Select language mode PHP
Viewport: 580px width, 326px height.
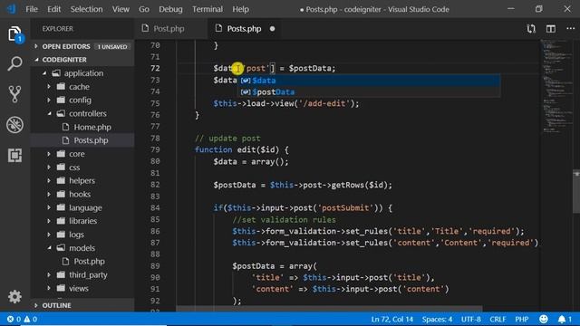(522, 319)
